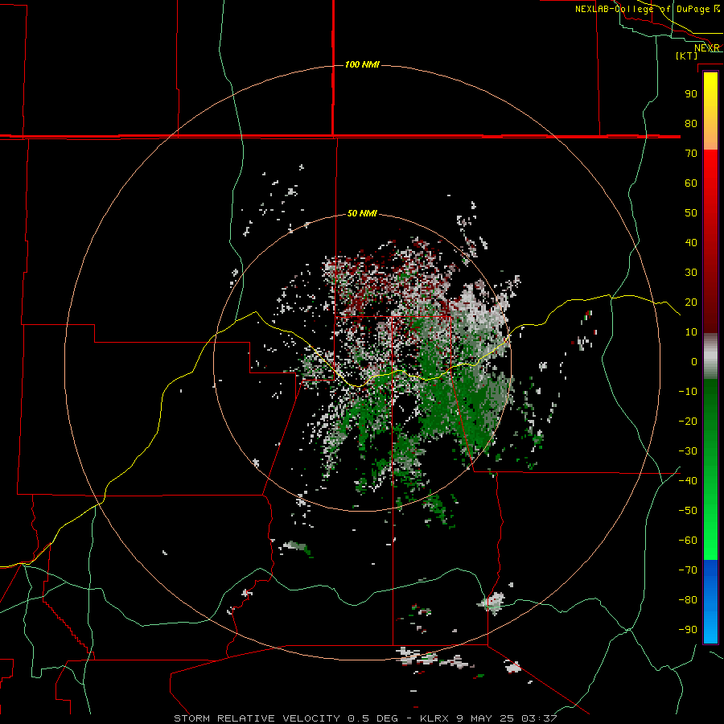Click the [KT] units label
Screen dimensions: 724x724
pos(686,56)
